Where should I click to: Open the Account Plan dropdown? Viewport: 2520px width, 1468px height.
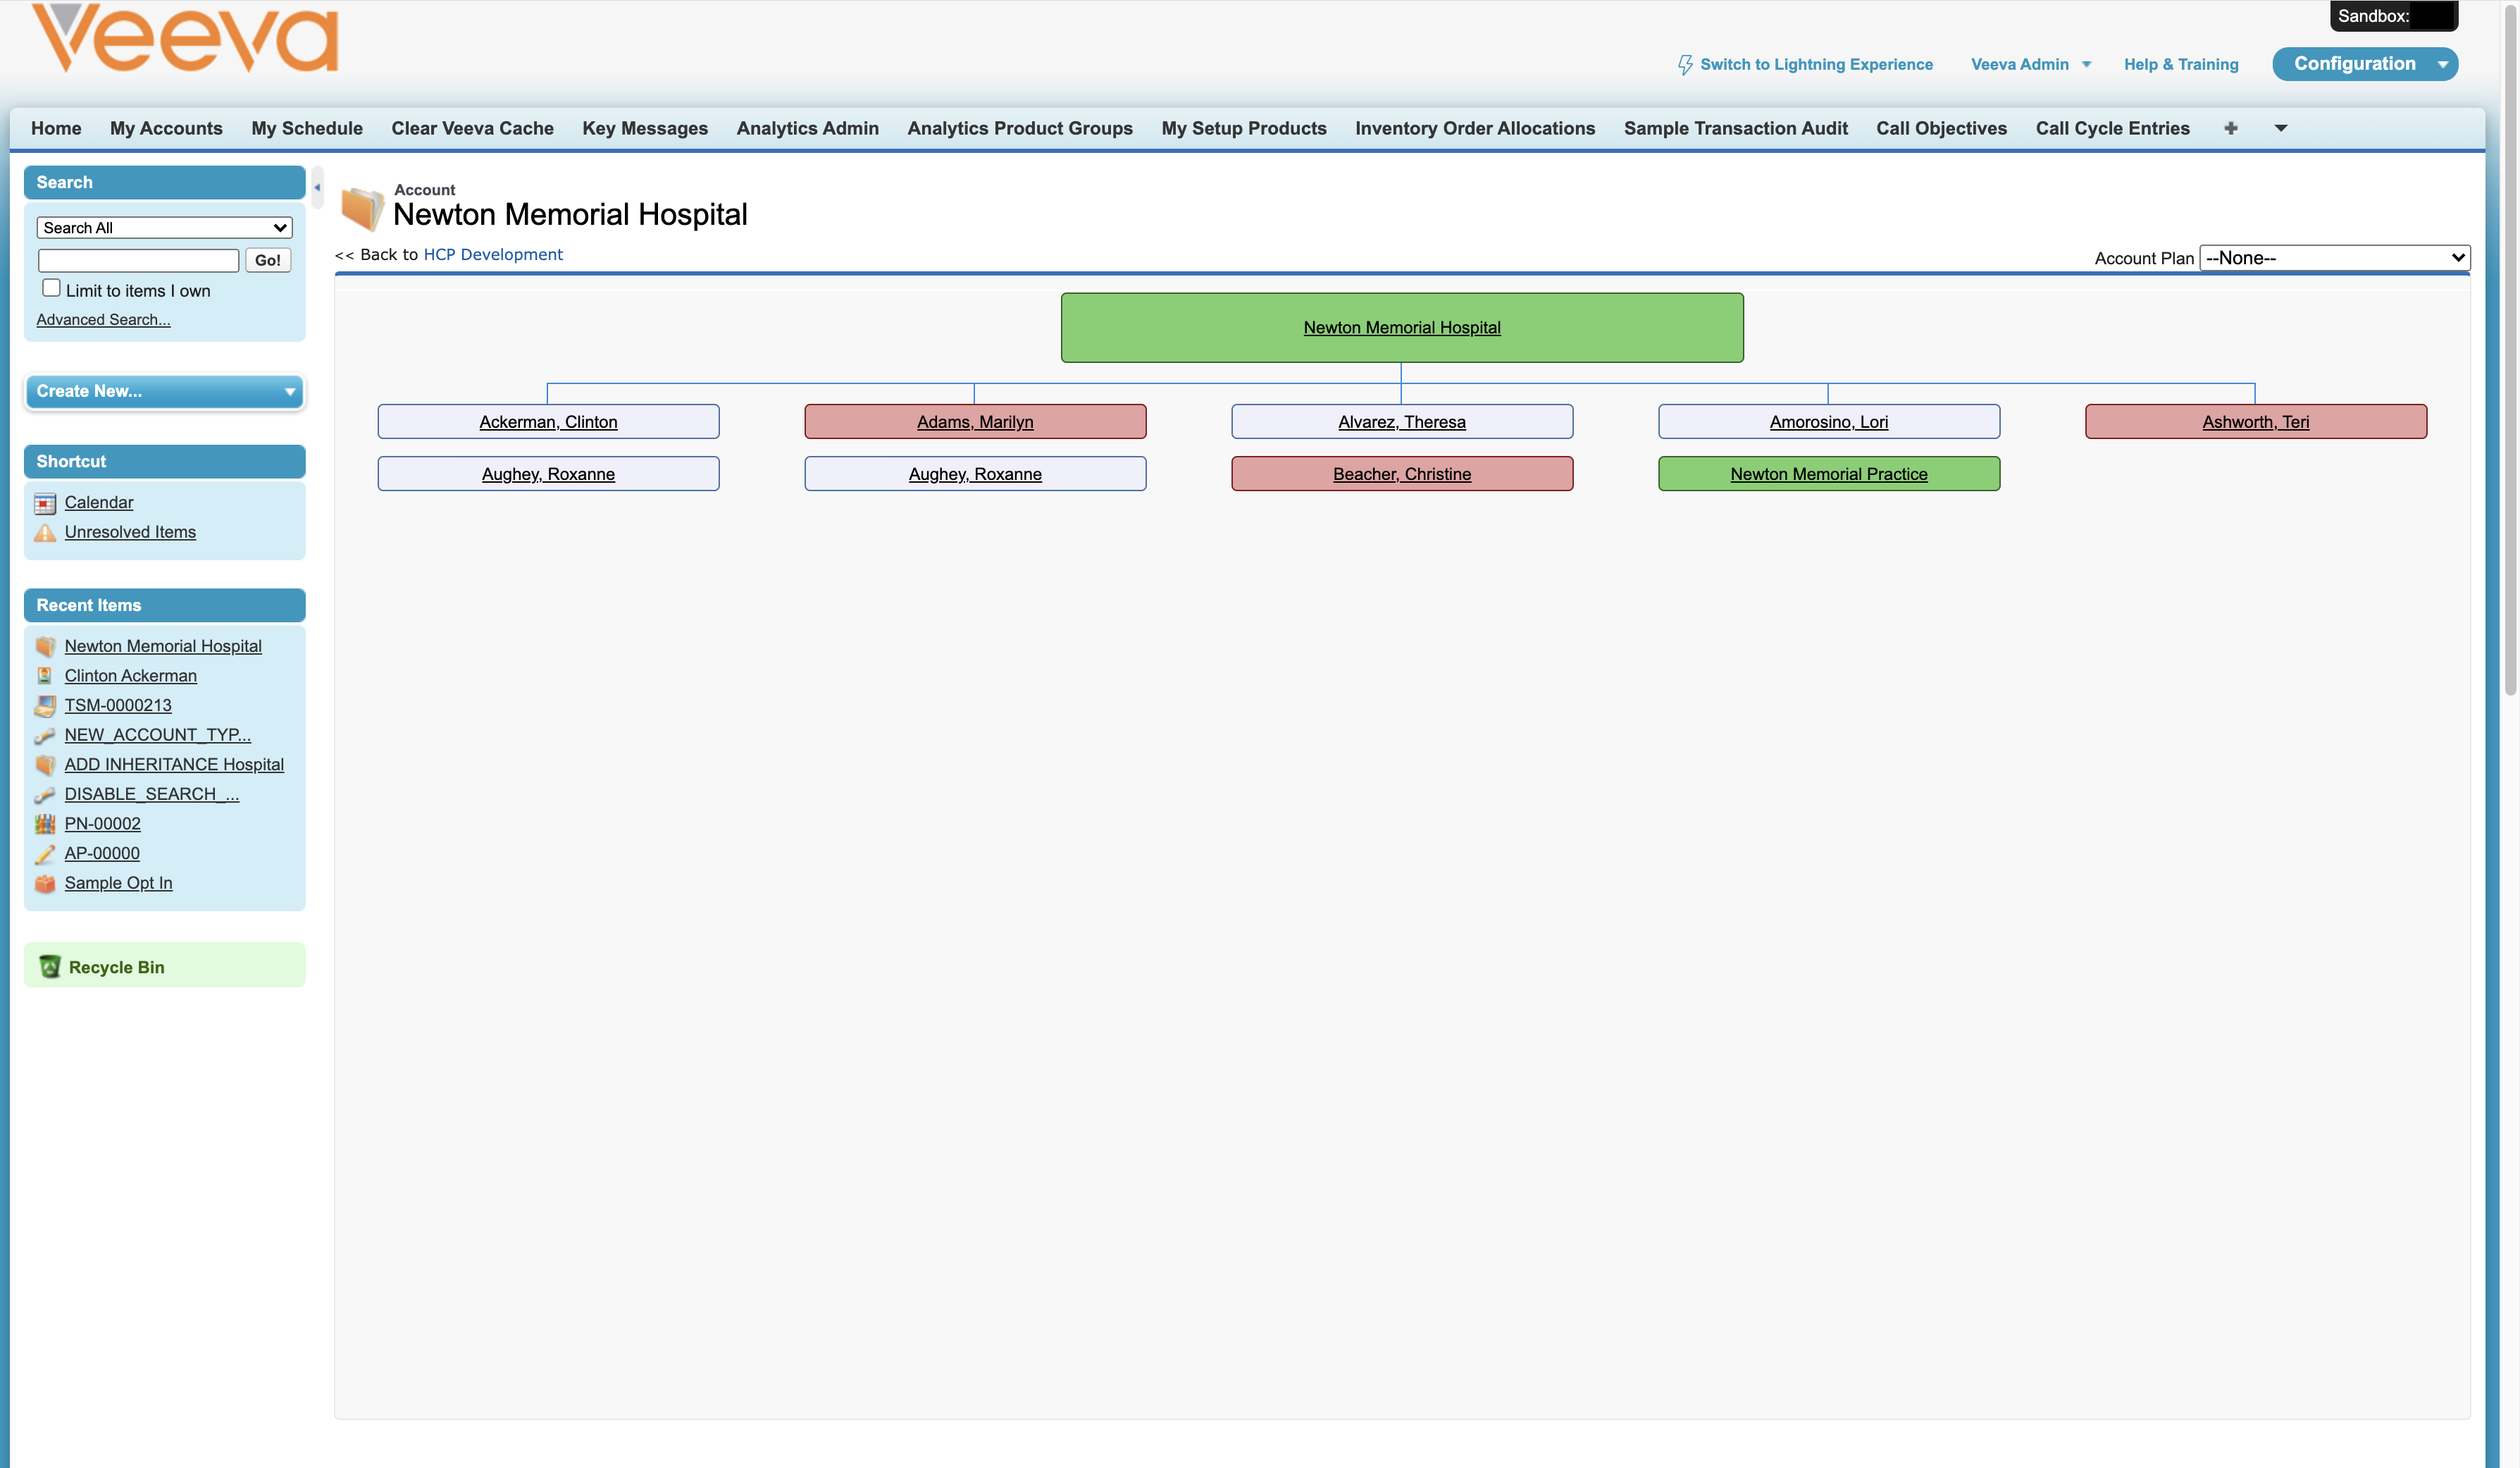coord(2334,258)
